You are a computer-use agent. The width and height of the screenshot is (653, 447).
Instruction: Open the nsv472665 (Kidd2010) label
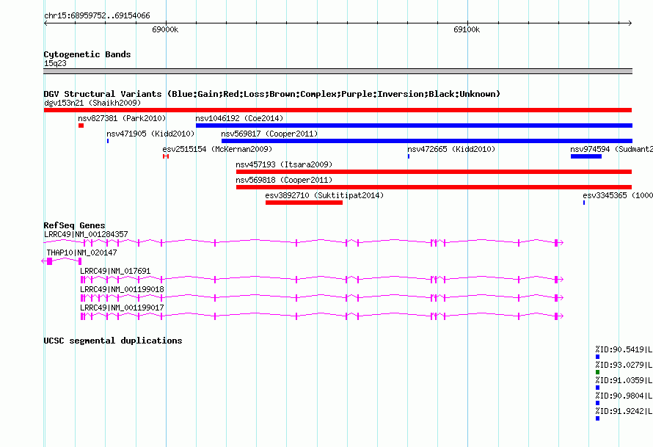451,149
